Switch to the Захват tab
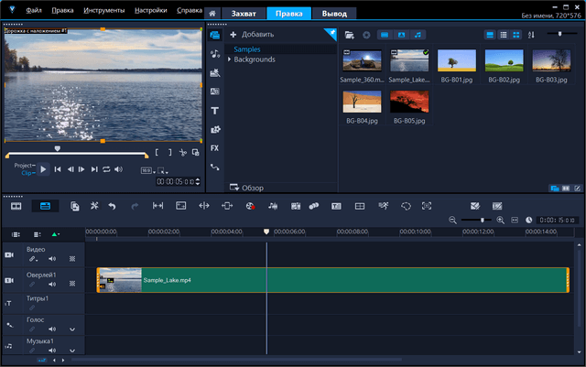This screenshot has width=586, height=367. [244, 14]
